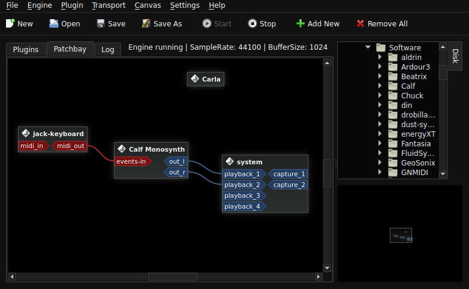
Task: Click the Fantasia folder icon
Action: [393, 144]
